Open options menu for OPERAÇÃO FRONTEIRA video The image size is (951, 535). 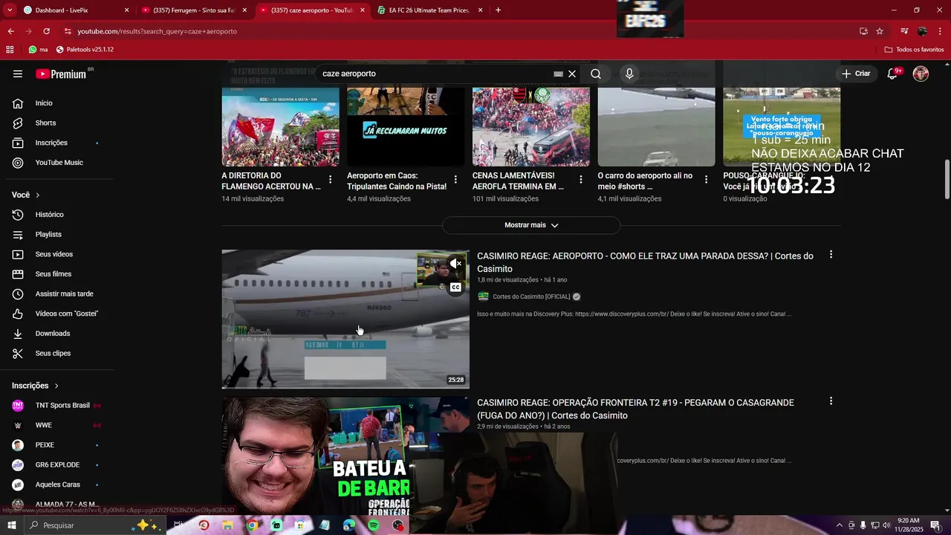[831, 401]
